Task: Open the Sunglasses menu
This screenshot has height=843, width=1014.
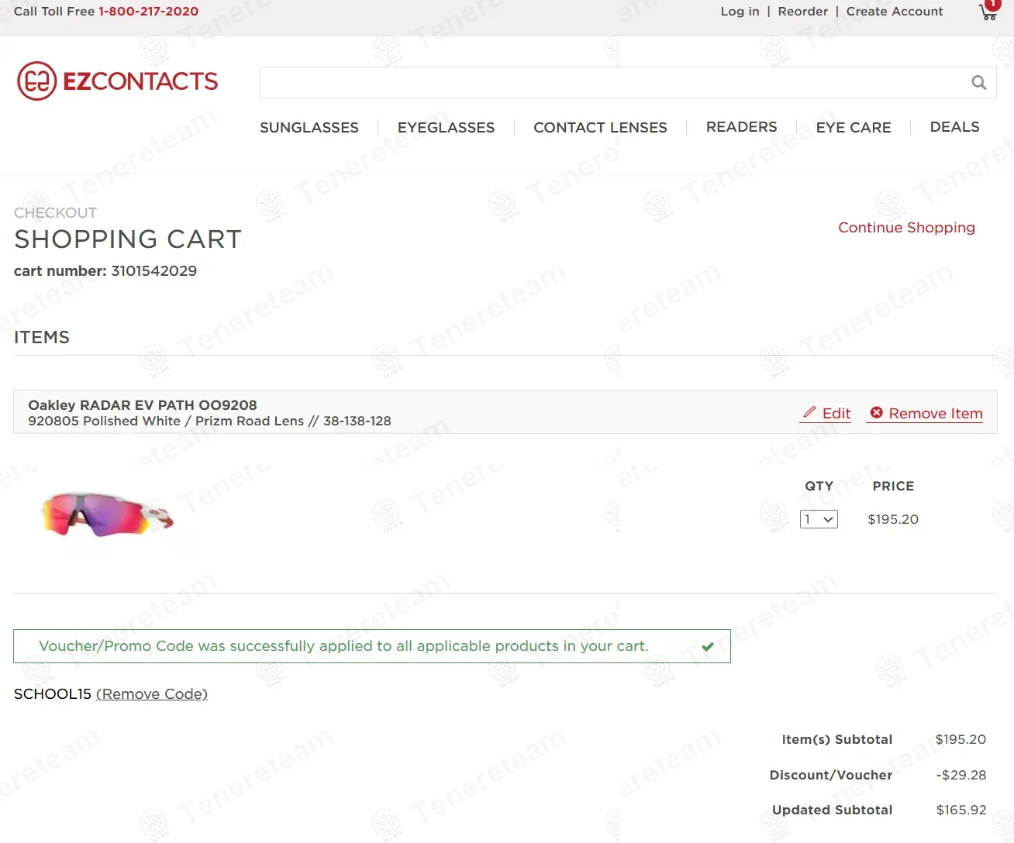Action: pyautogui.click(x=309, y=127)
